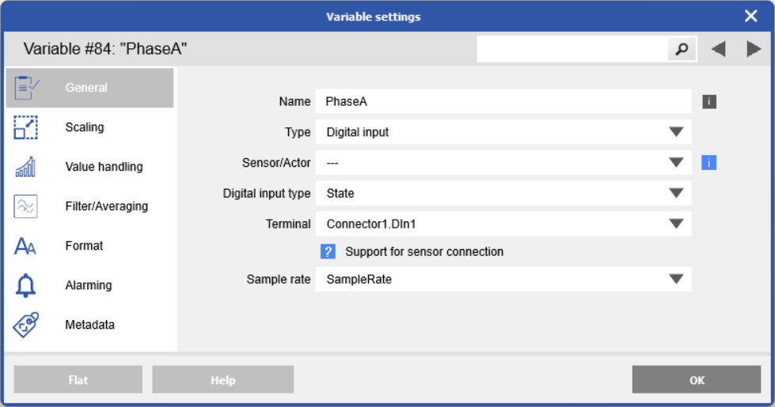Click the Format letters icon
This screenshot has height=407, width=775.
click(26, 247)
